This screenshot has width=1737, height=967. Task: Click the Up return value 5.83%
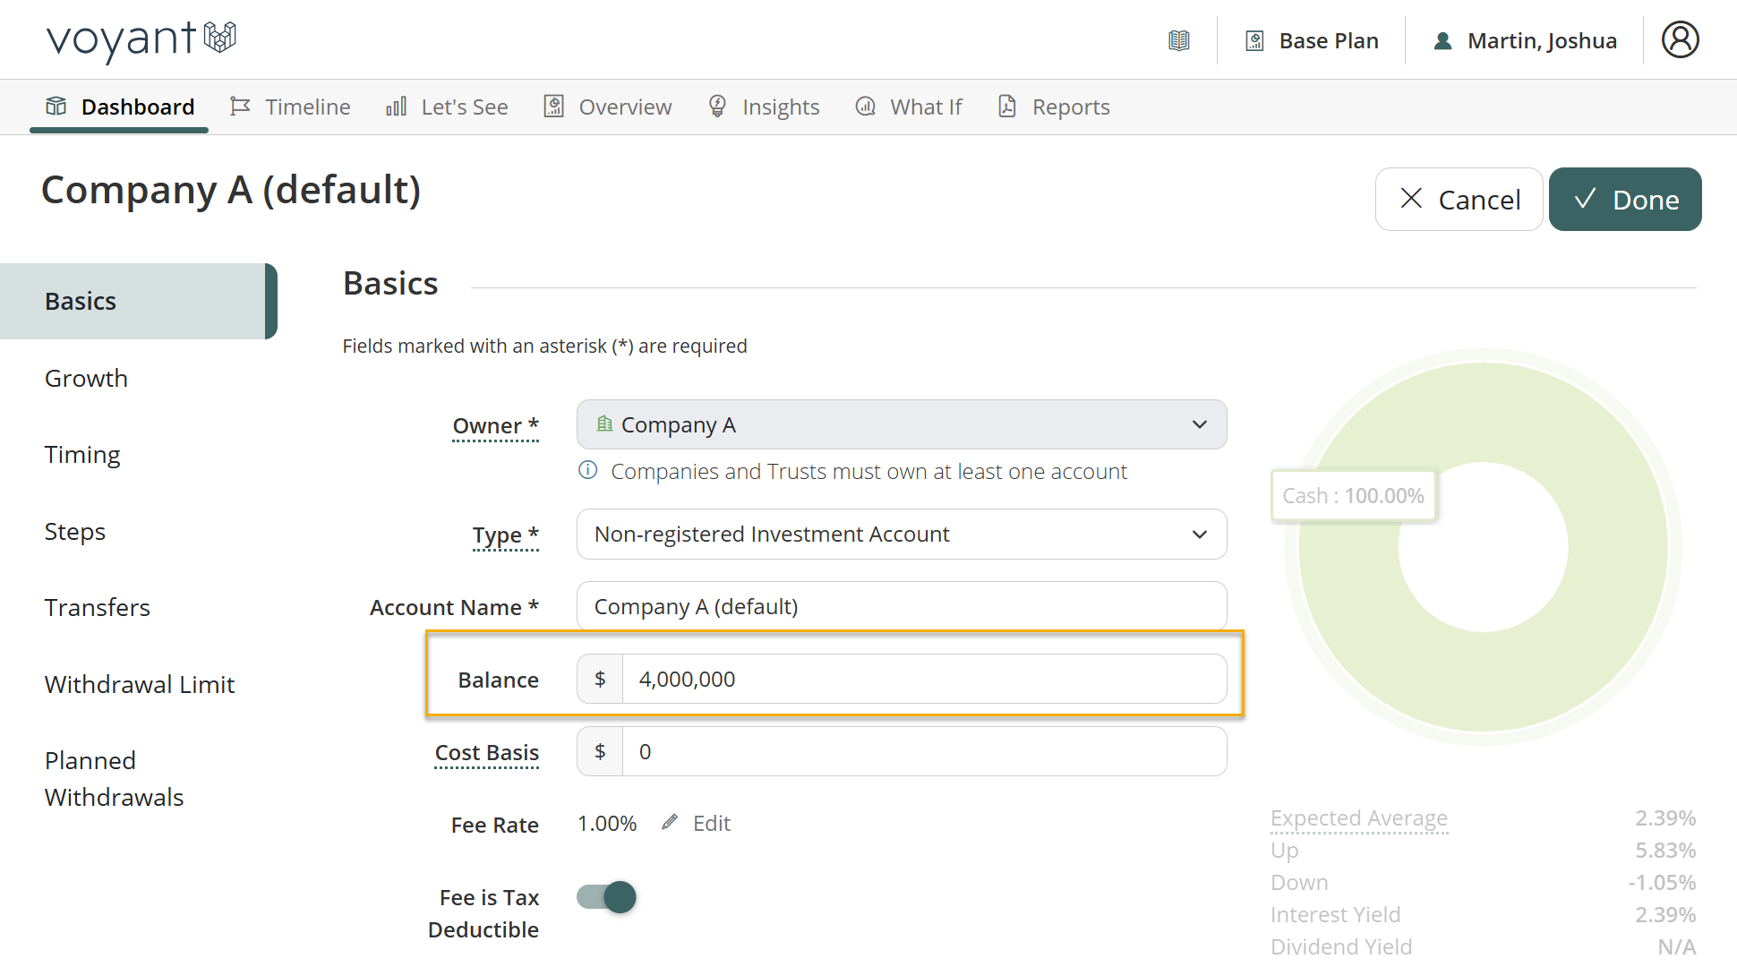coord(1665,851)
